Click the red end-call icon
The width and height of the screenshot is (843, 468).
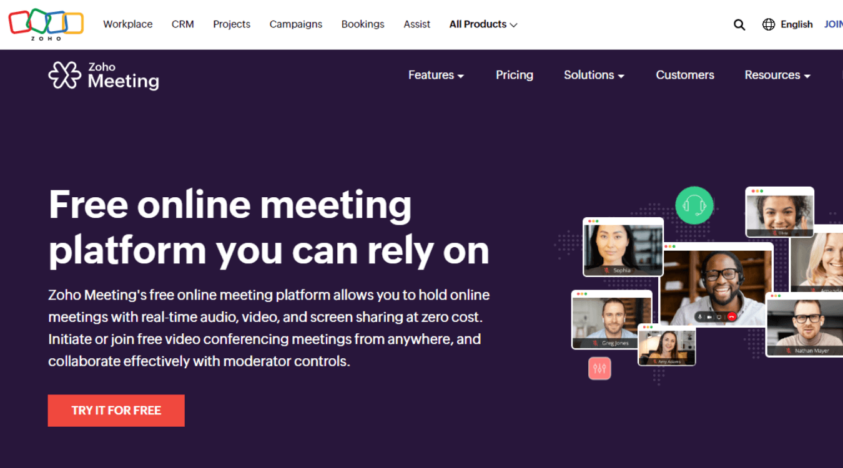(732, 317)
